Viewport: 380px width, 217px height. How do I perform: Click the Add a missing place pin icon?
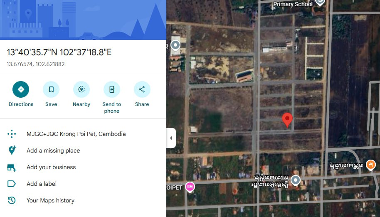click(x=12, y=150)
